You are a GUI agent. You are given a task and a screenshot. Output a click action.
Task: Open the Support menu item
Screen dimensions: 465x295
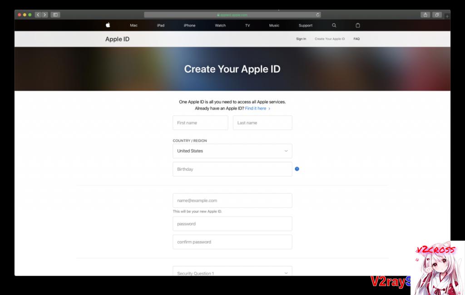point(306,25)
